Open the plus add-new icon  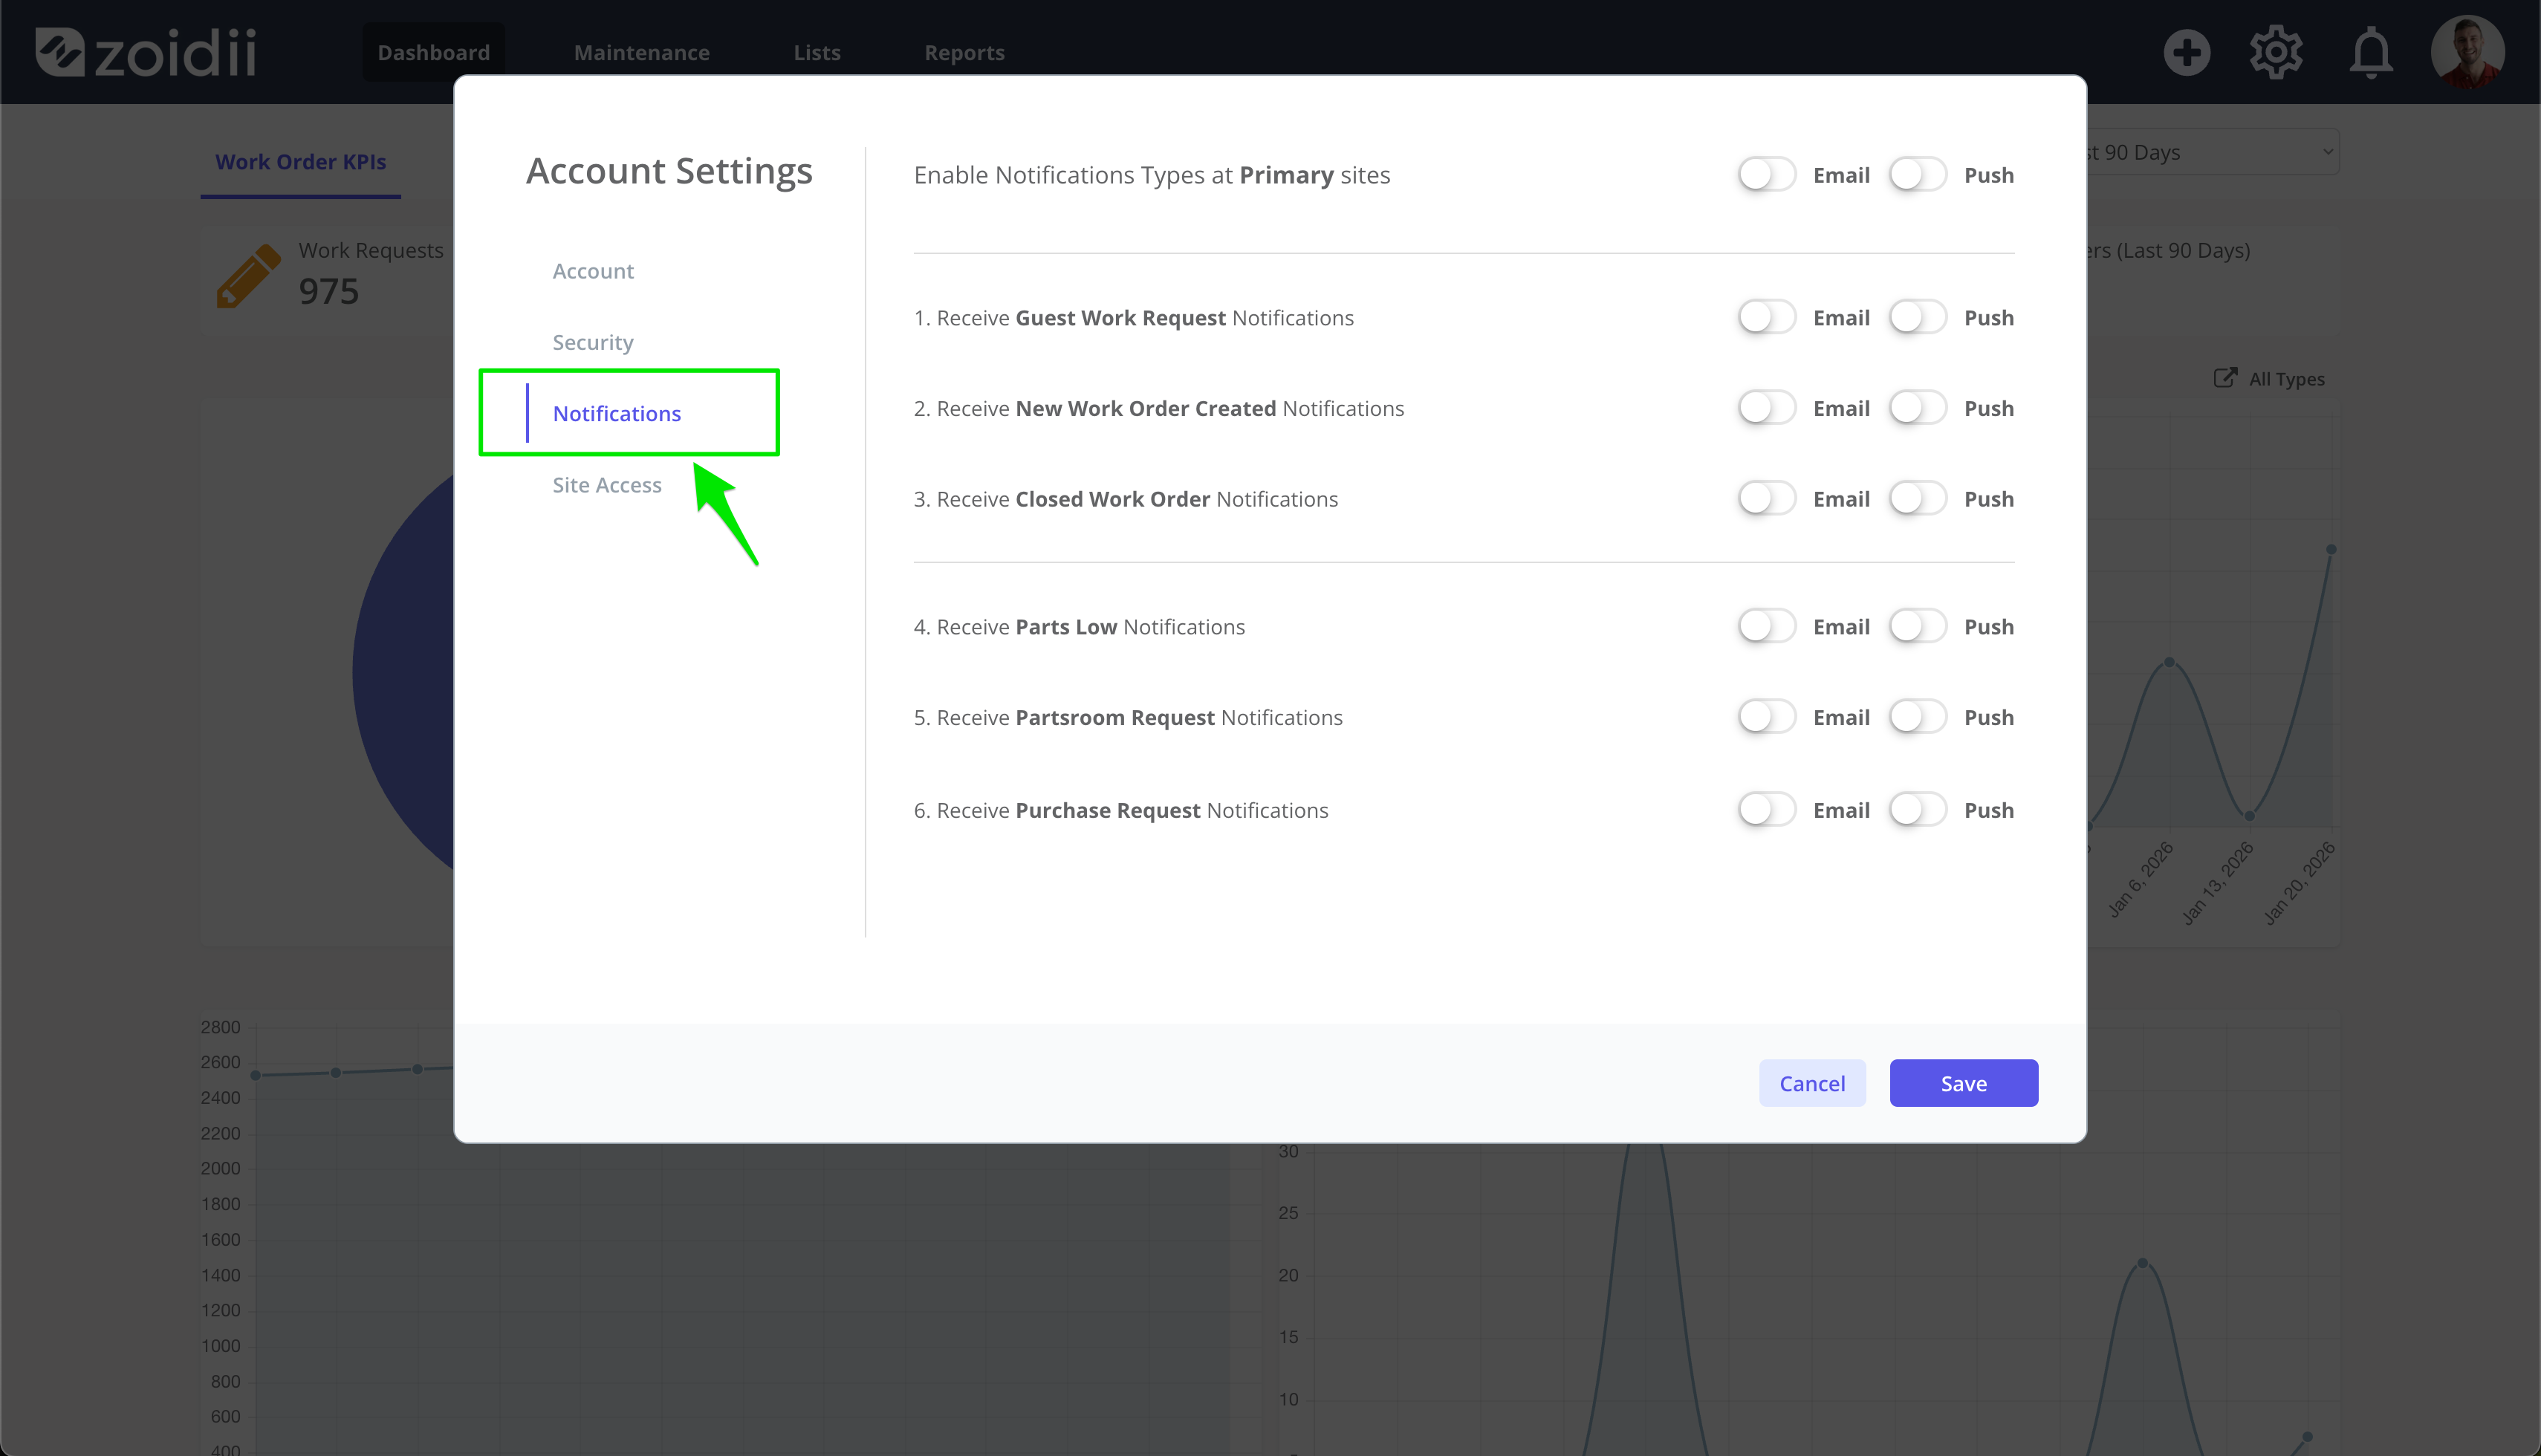click(x=2186, y=52)
